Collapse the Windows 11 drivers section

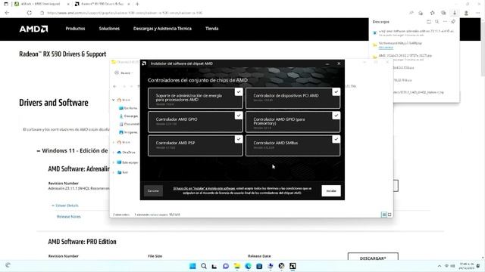click(39, 151)
